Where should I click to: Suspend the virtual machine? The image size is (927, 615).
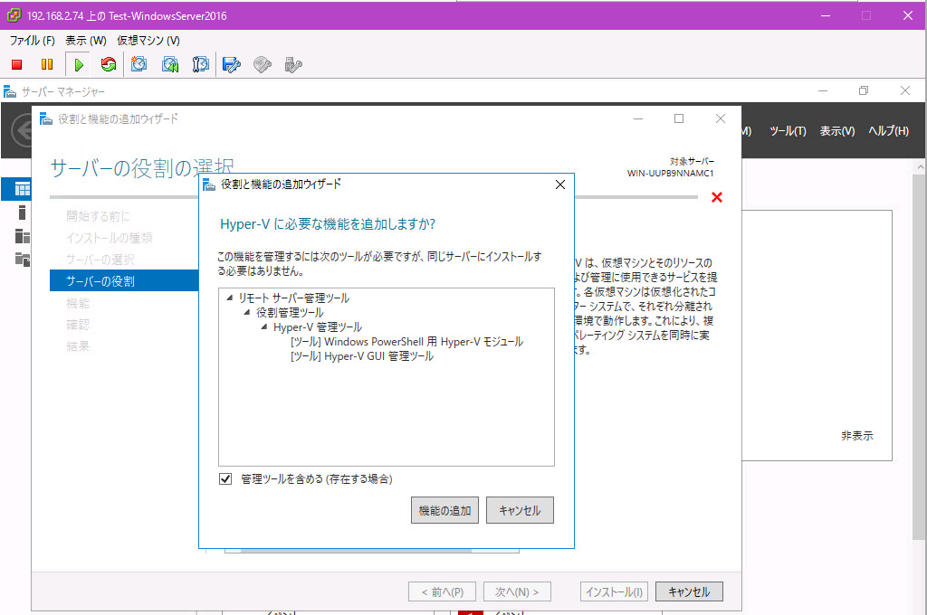(46, 64)
